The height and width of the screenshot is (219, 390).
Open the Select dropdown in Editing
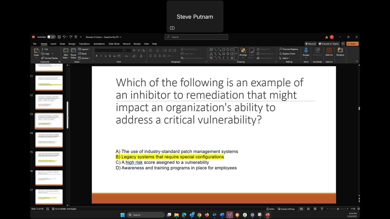click(284, 58)
